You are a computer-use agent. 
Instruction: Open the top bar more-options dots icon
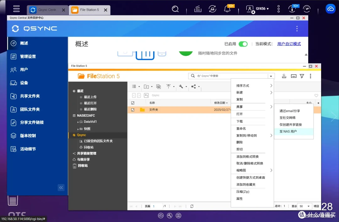(x=278, y=9)
